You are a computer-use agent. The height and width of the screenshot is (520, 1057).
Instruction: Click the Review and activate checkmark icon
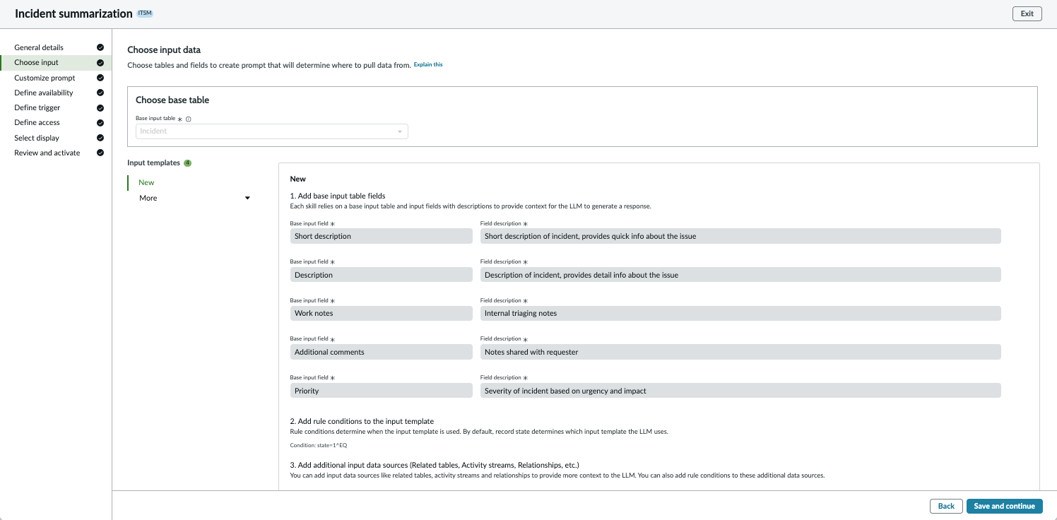point(100,153)
